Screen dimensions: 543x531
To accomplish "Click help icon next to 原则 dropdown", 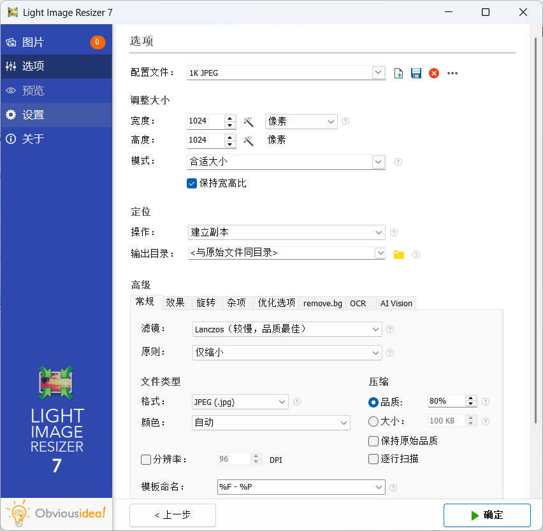I will coord(390,353).
